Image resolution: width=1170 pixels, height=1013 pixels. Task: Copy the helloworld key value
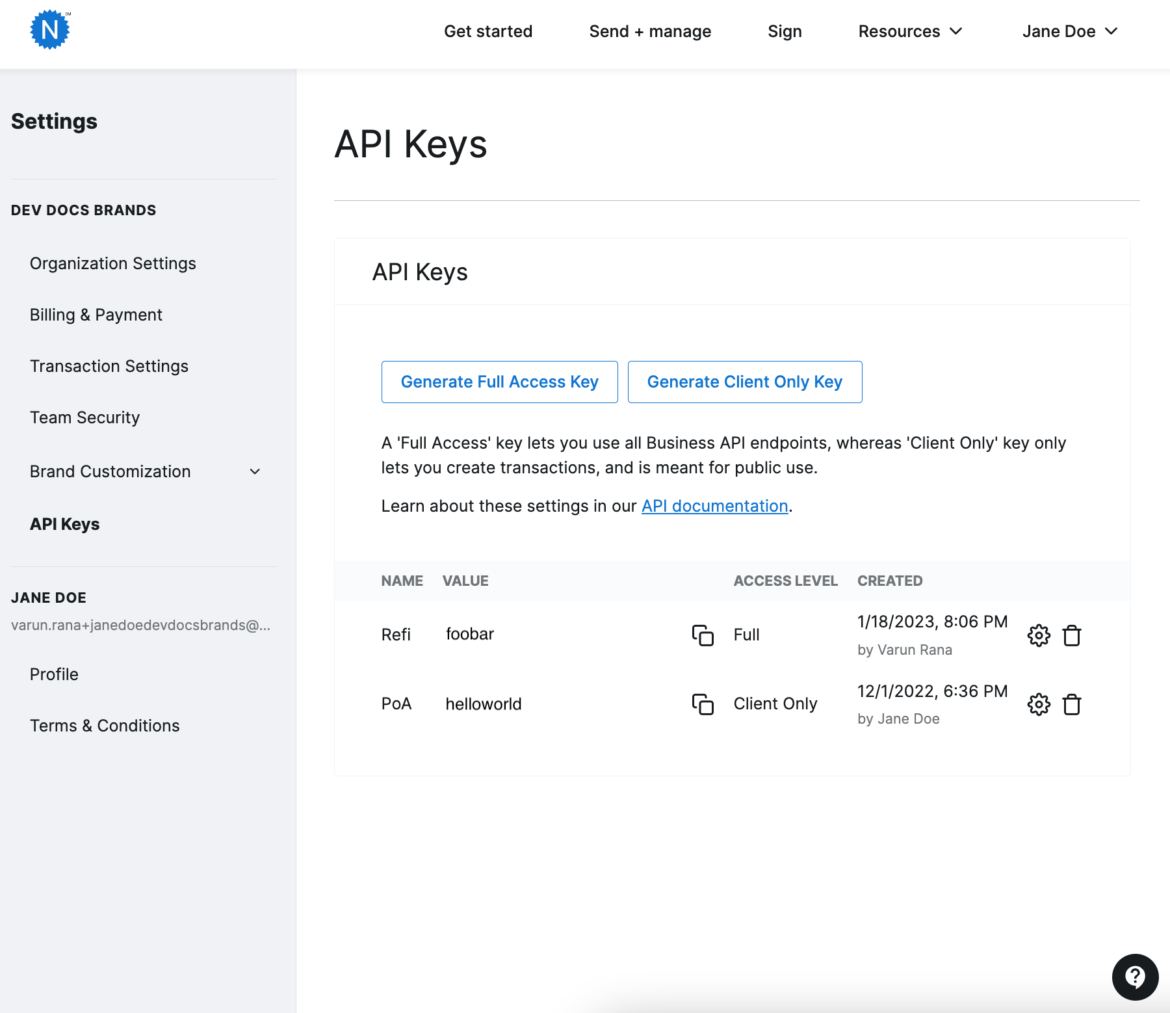[703, 704]
